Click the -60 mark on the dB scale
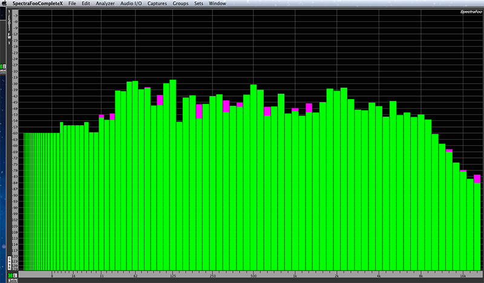 click(x=16, y=132)
